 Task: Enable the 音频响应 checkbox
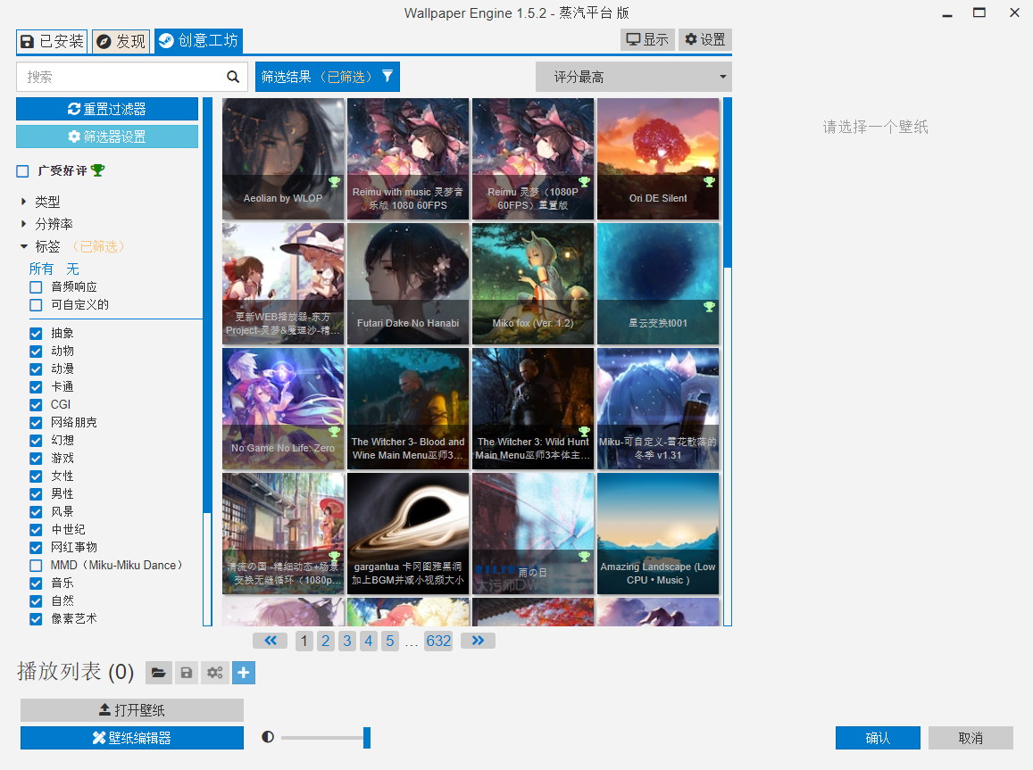coord(36,286)
